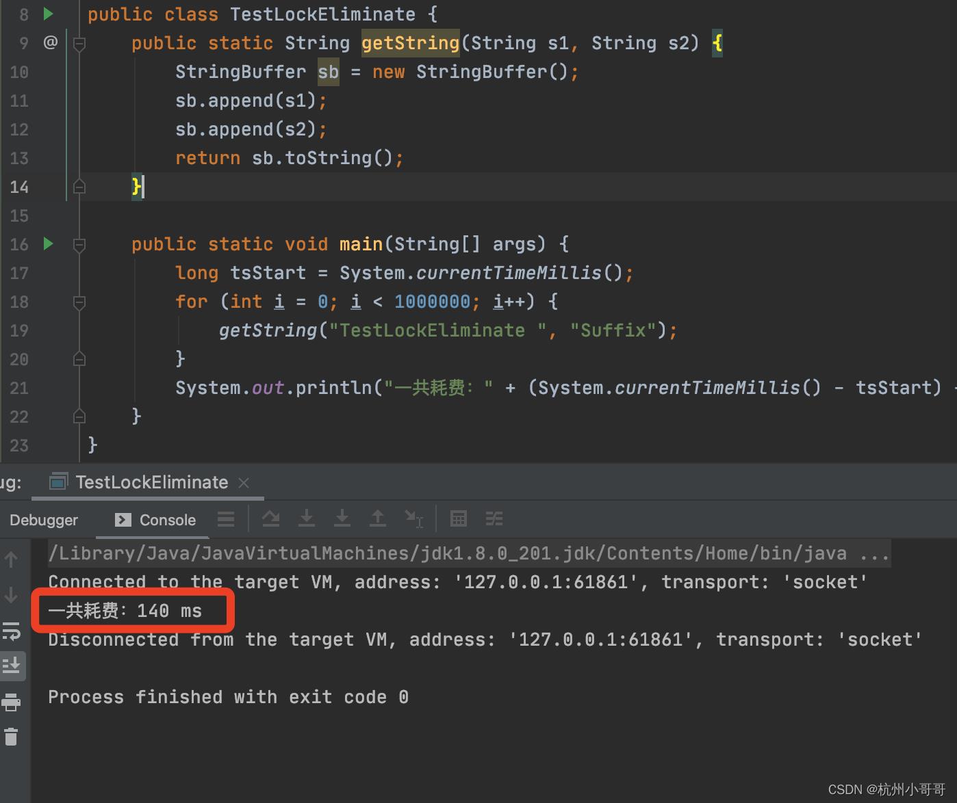Viewport: 957px width, 803px height.
Task: Click the print icon in console sidebar
Action: (x=12, y=702)
